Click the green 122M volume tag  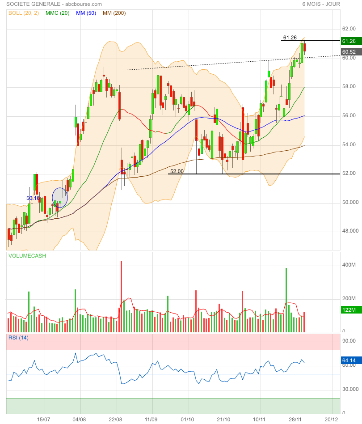(351, 310)
